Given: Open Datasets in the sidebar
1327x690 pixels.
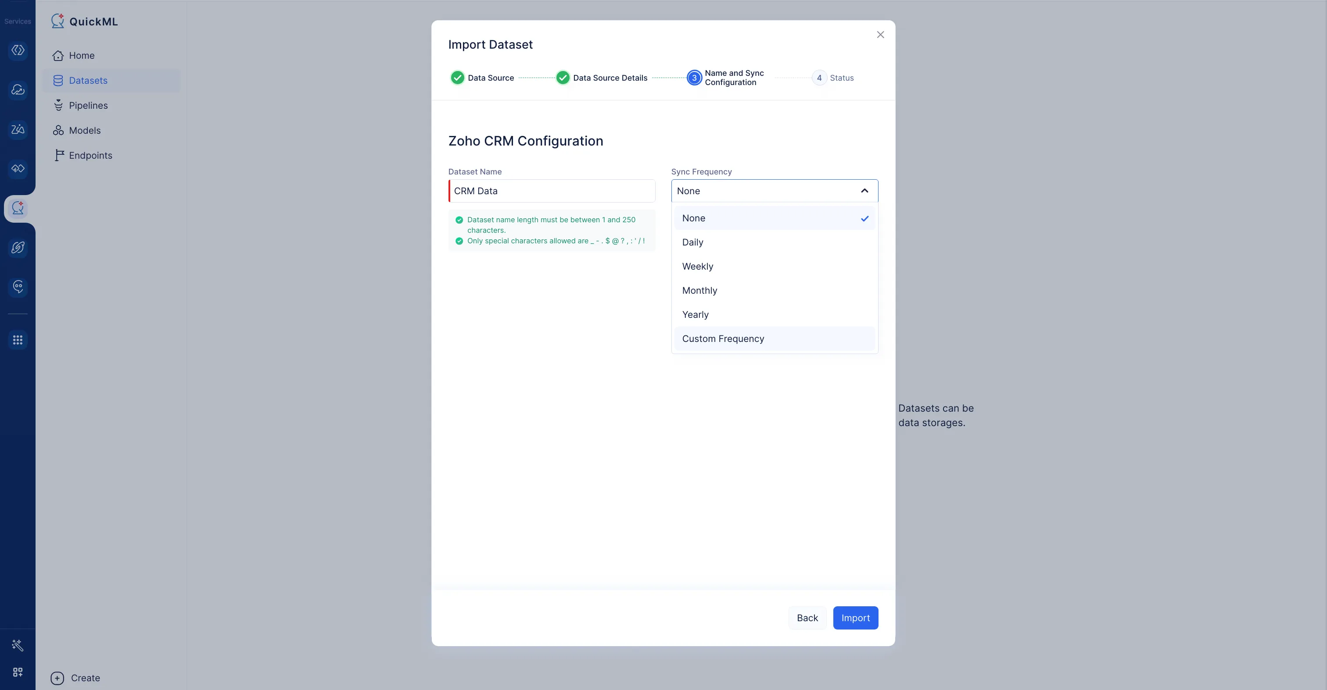Looking at the screenshot, I should tap(111, 81).
